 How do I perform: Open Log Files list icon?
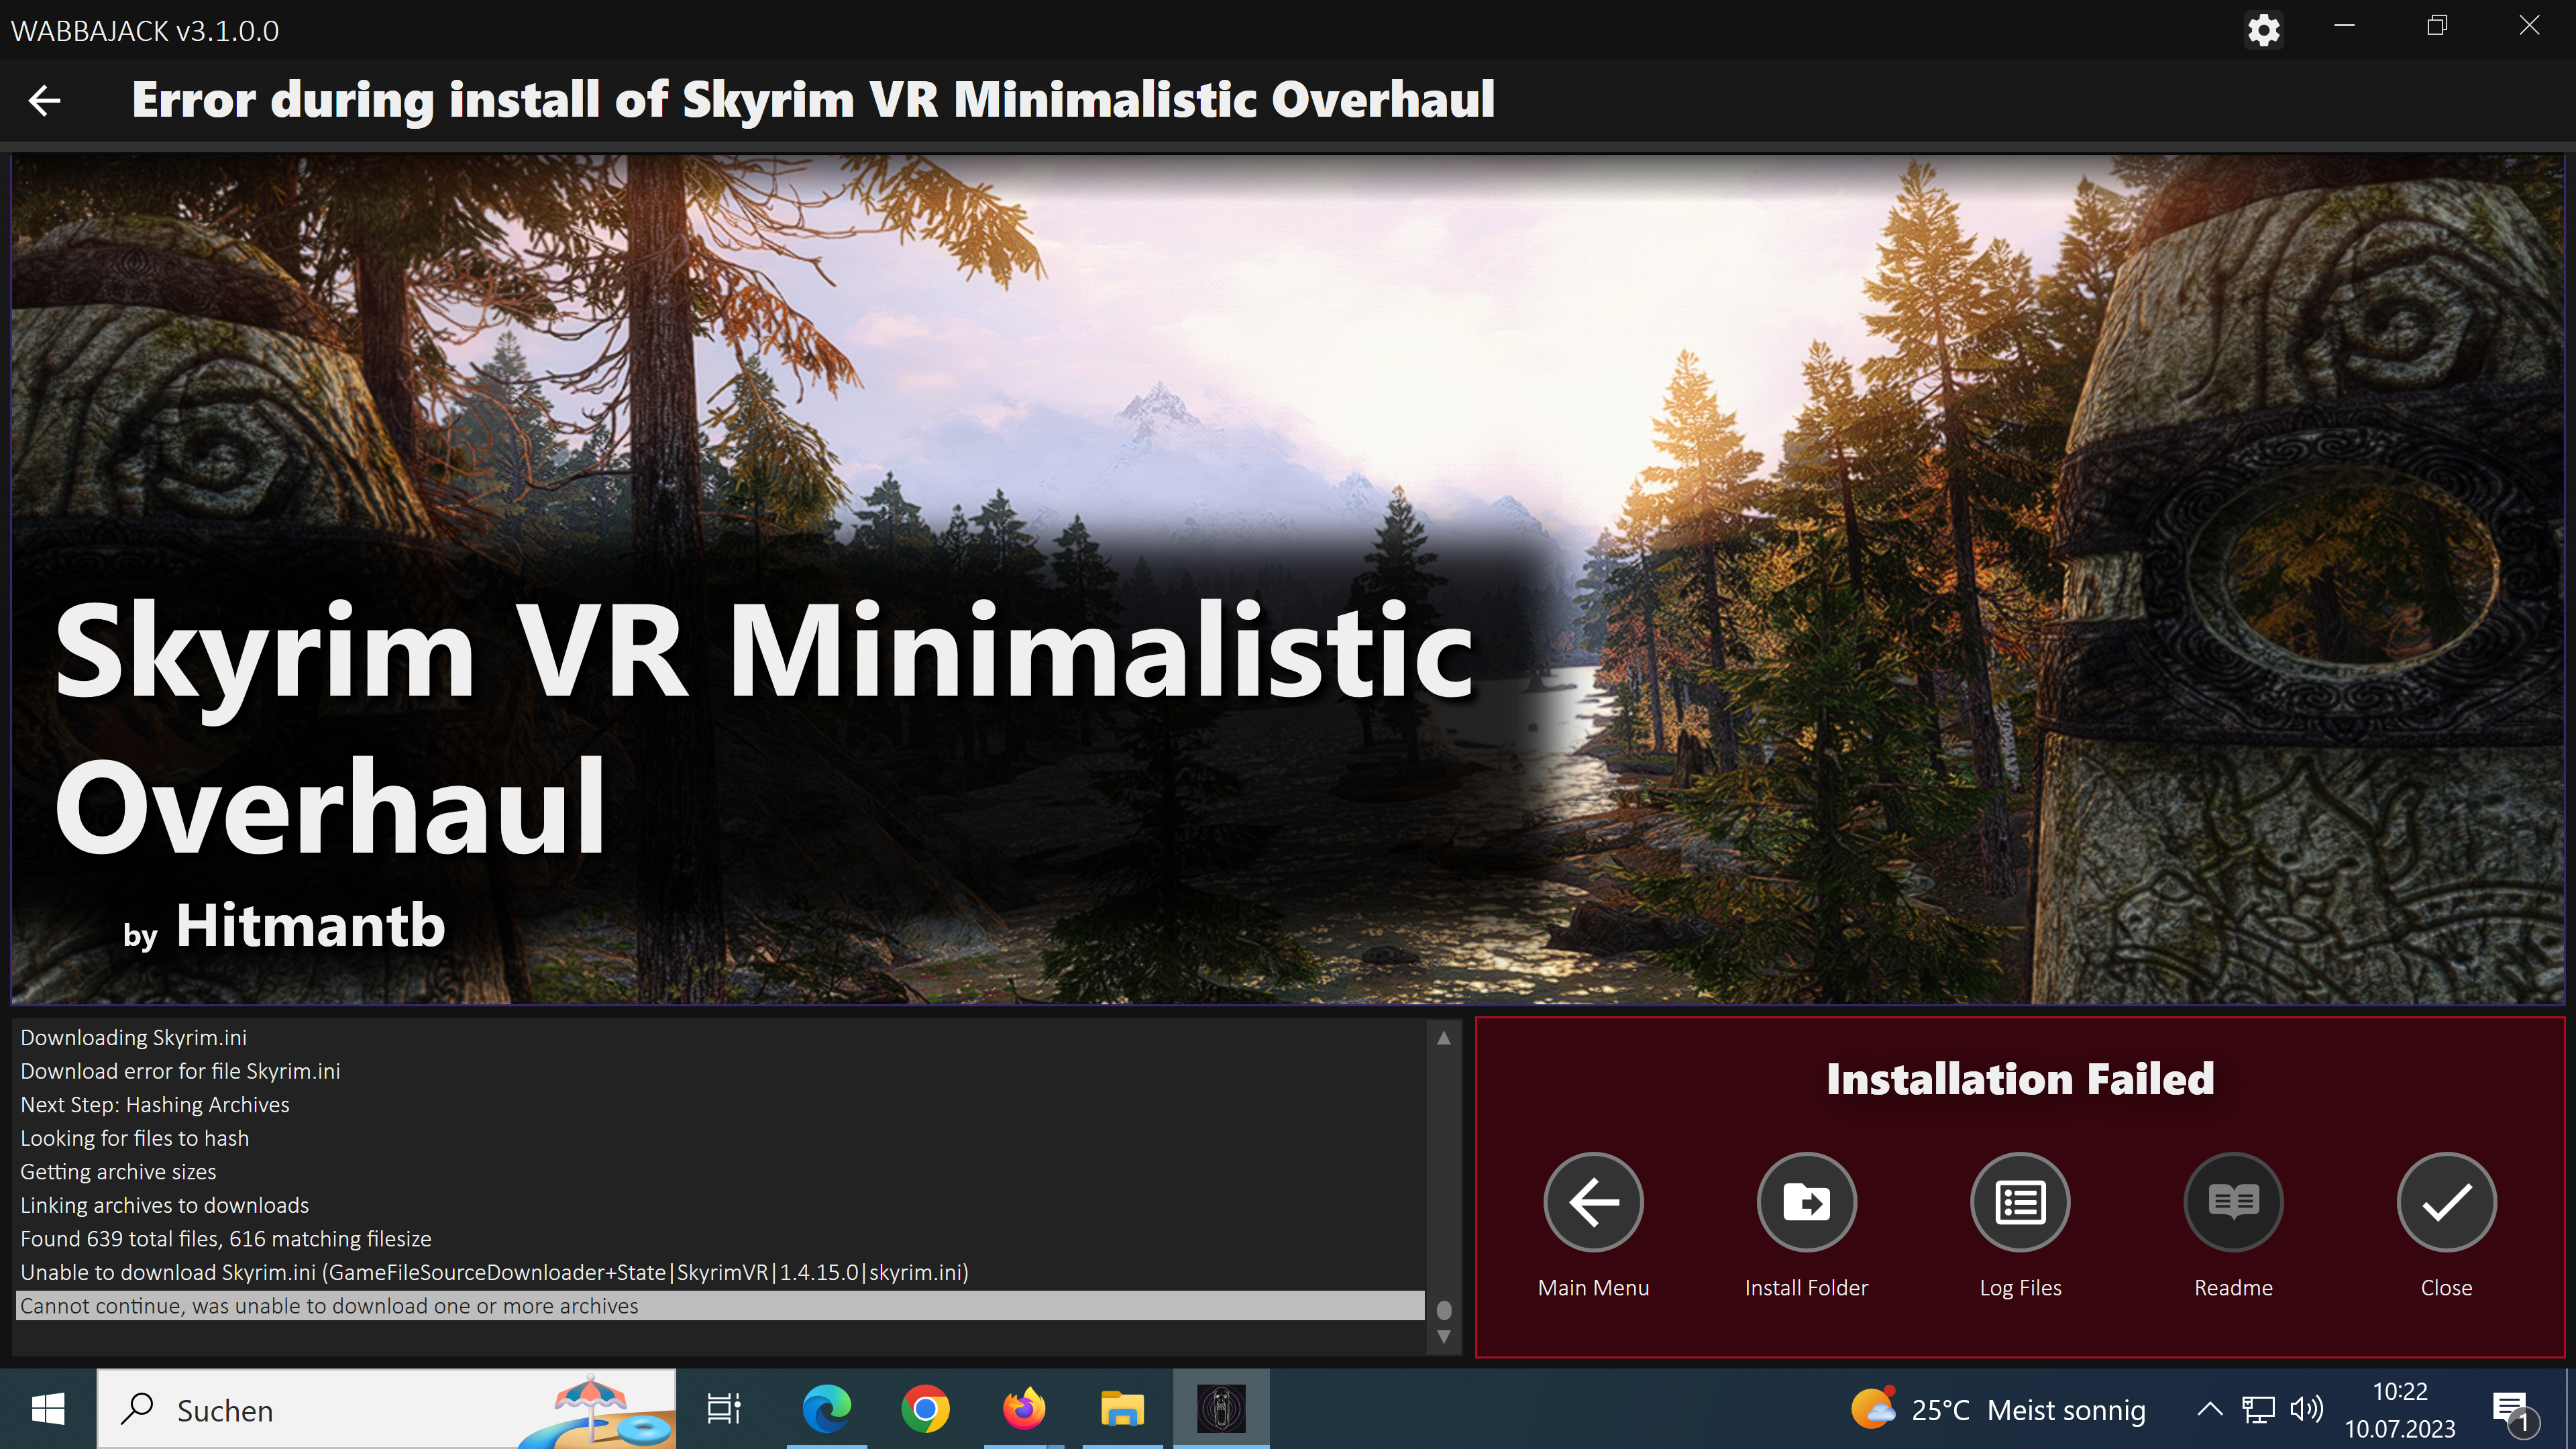coord(2020,1202)
